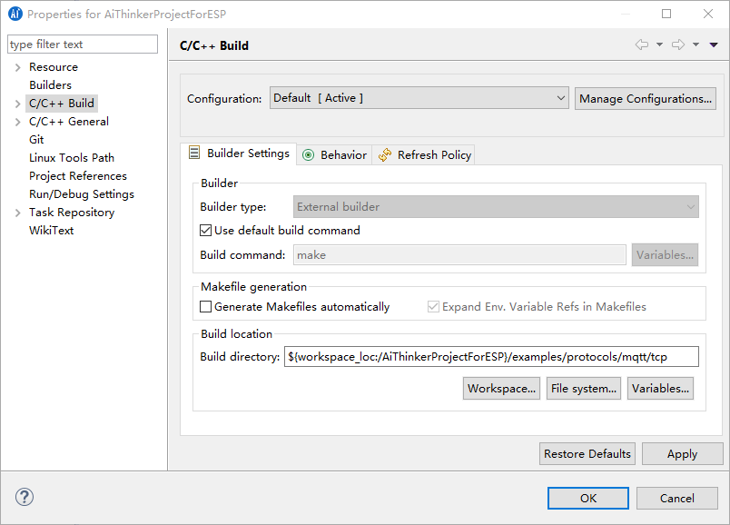
Task: Click the back navigation arrow icon
Action: (x=642, y=45)
